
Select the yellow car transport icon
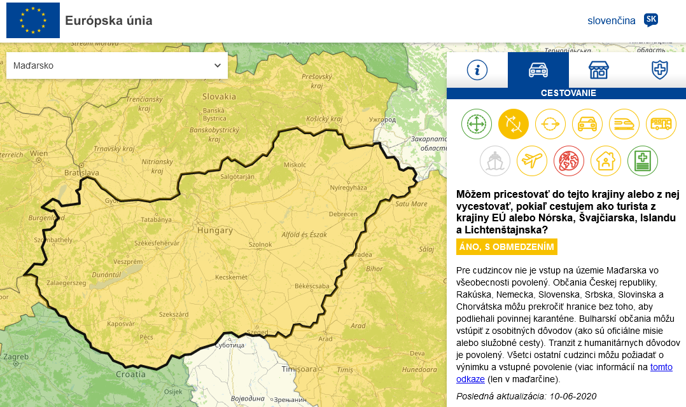(587, 124)
